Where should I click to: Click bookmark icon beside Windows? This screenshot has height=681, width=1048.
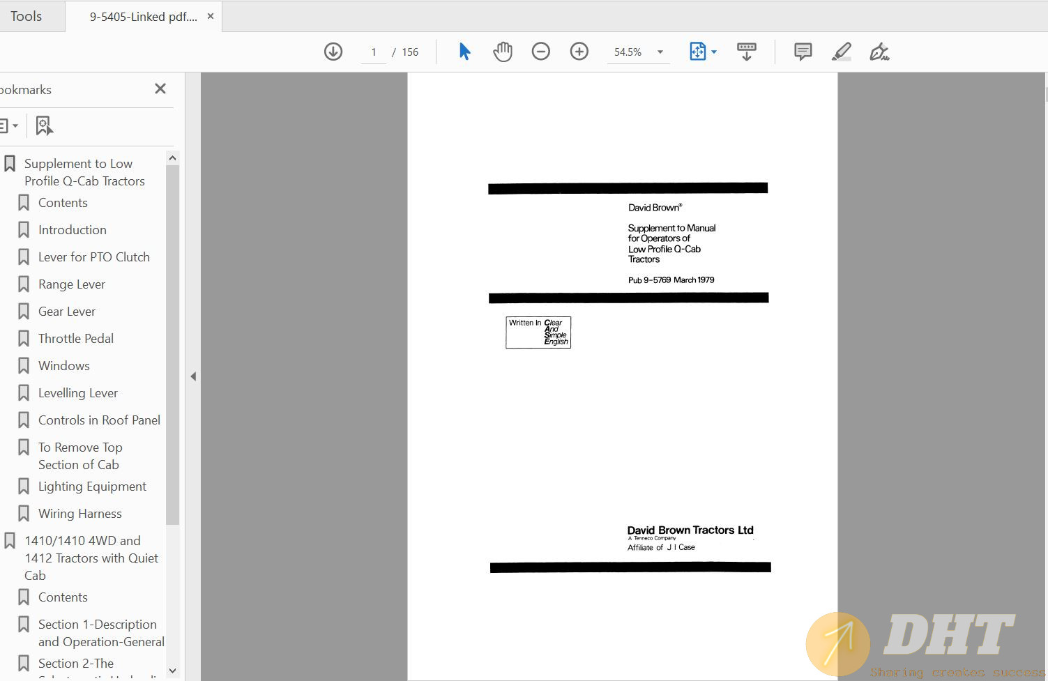tap(23, 366)
